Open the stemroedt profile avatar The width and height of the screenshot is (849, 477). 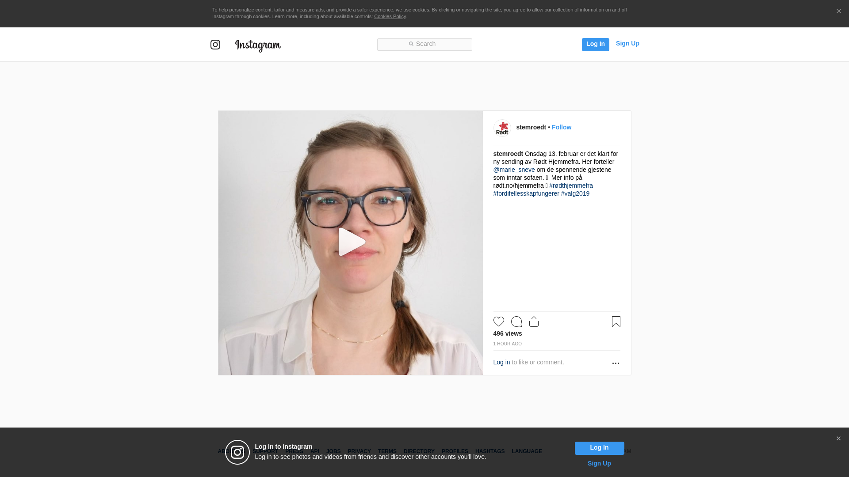click(502, 128)
